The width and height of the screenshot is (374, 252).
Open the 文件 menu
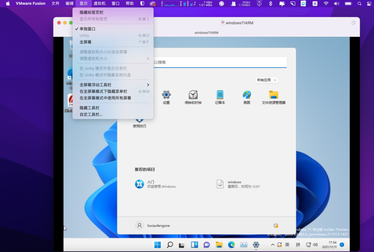point(55,3)
